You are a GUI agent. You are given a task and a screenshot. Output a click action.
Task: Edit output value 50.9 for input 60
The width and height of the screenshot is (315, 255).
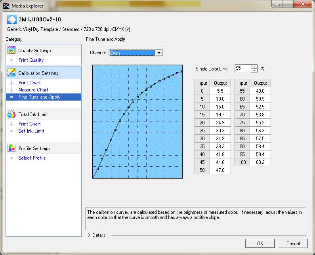pyautogui.click(x=260, y=99)
